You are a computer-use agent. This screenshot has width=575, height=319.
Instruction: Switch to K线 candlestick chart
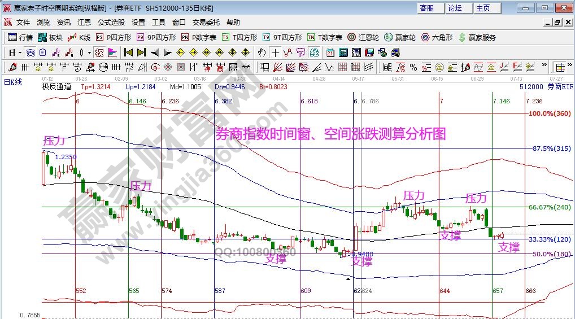pyautogui.click(x=79, y=37)
